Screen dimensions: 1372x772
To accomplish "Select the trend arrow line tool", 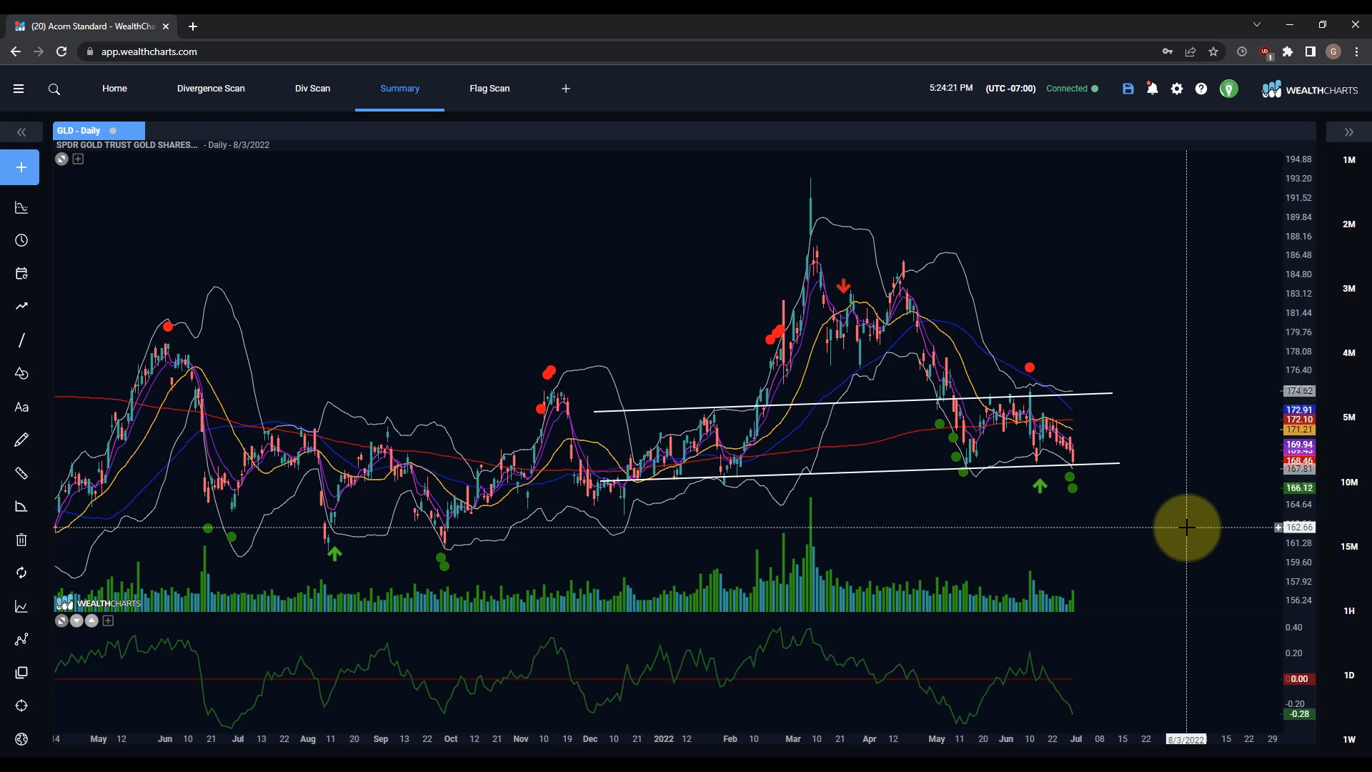I will [21, 307].
